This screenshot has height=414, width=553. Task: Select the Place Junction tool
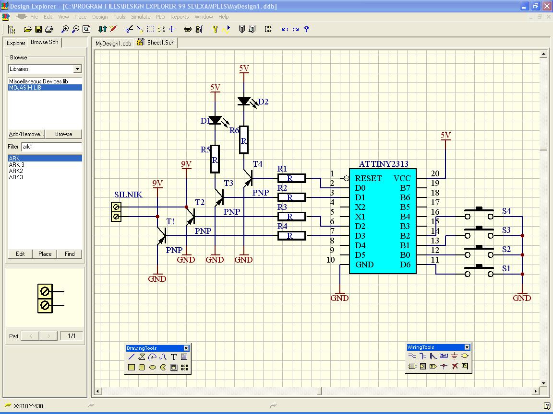click(444, 367)
